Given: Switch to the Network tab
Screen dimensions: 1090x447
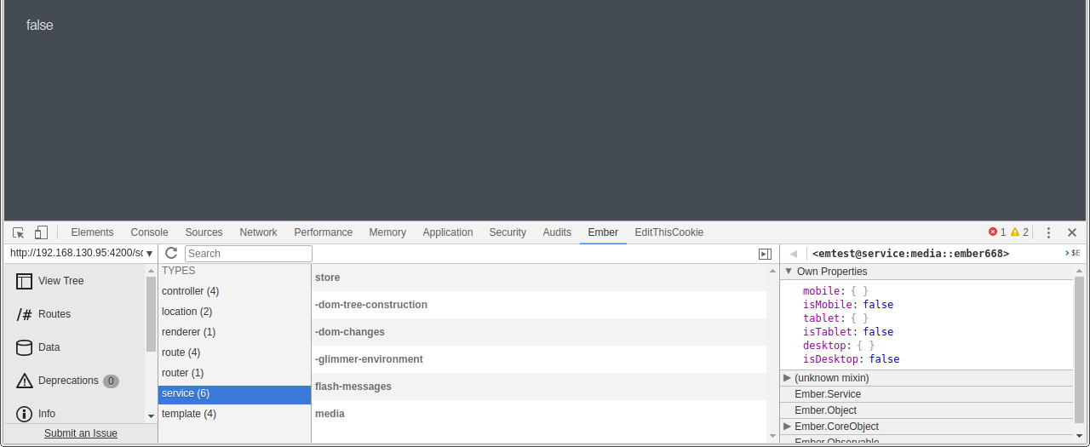Looking at the screenshot, I should coord(258,232).
